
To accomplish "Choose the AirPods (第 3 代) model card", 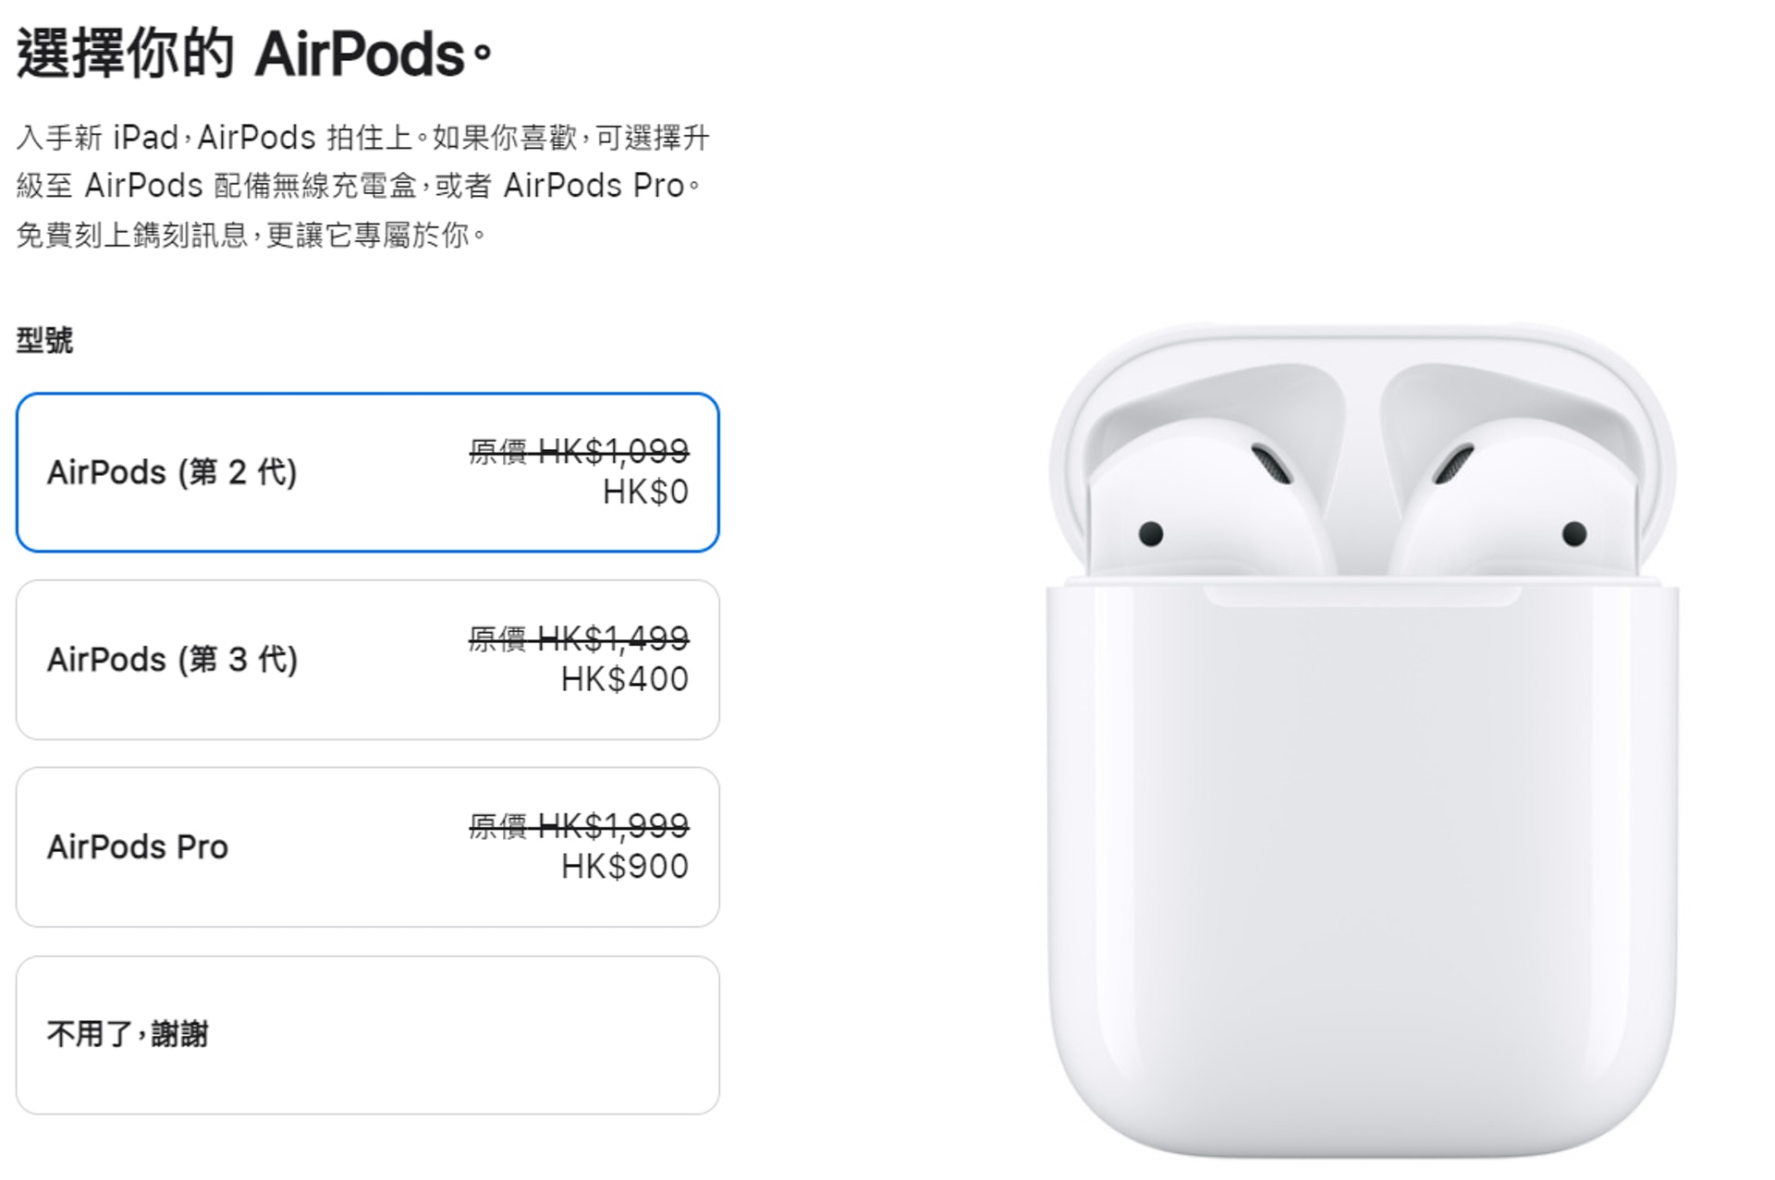I will 367,660.
